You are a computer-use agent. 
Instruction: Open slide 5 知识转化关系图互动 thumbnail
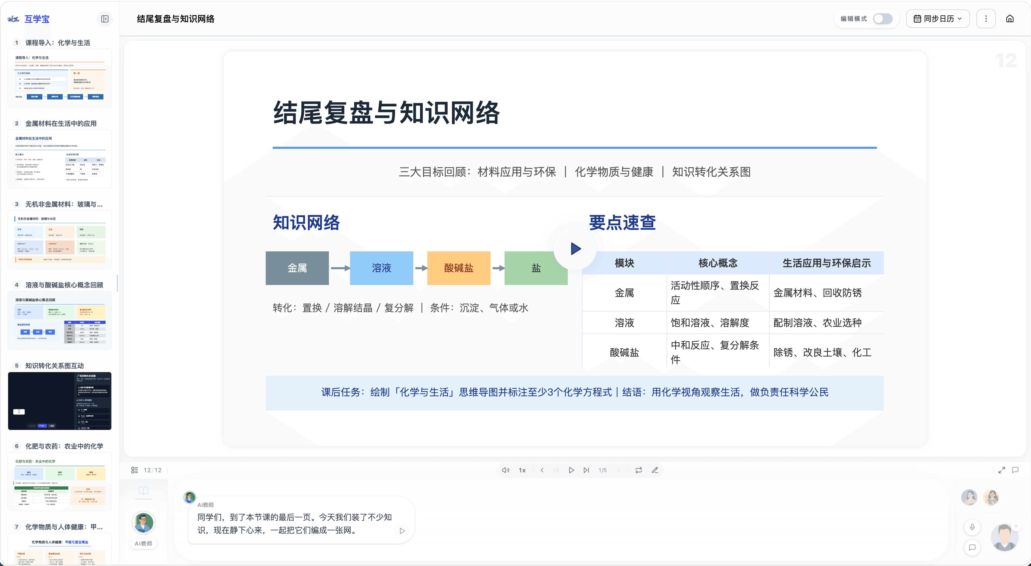coord(60,401)
